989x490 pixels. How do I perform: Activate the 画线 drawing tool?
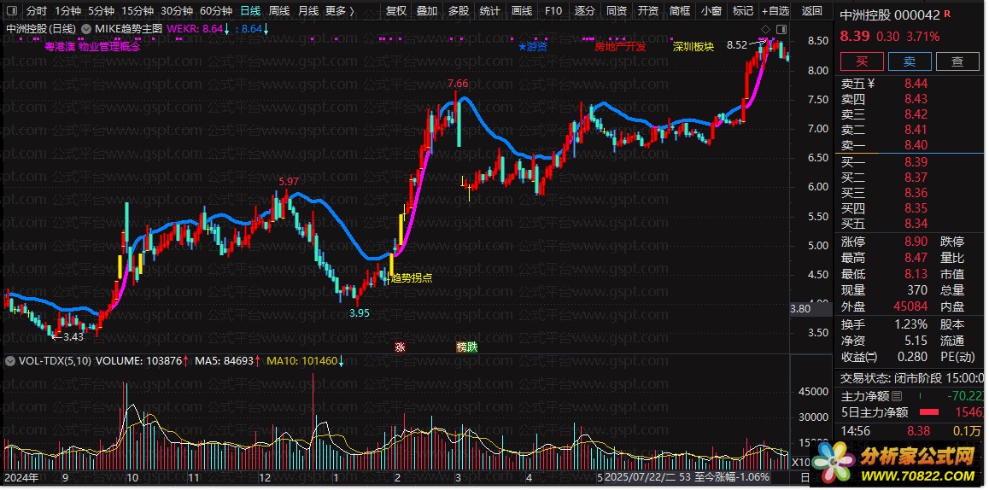pyautogui.click(x=522, y=11)
